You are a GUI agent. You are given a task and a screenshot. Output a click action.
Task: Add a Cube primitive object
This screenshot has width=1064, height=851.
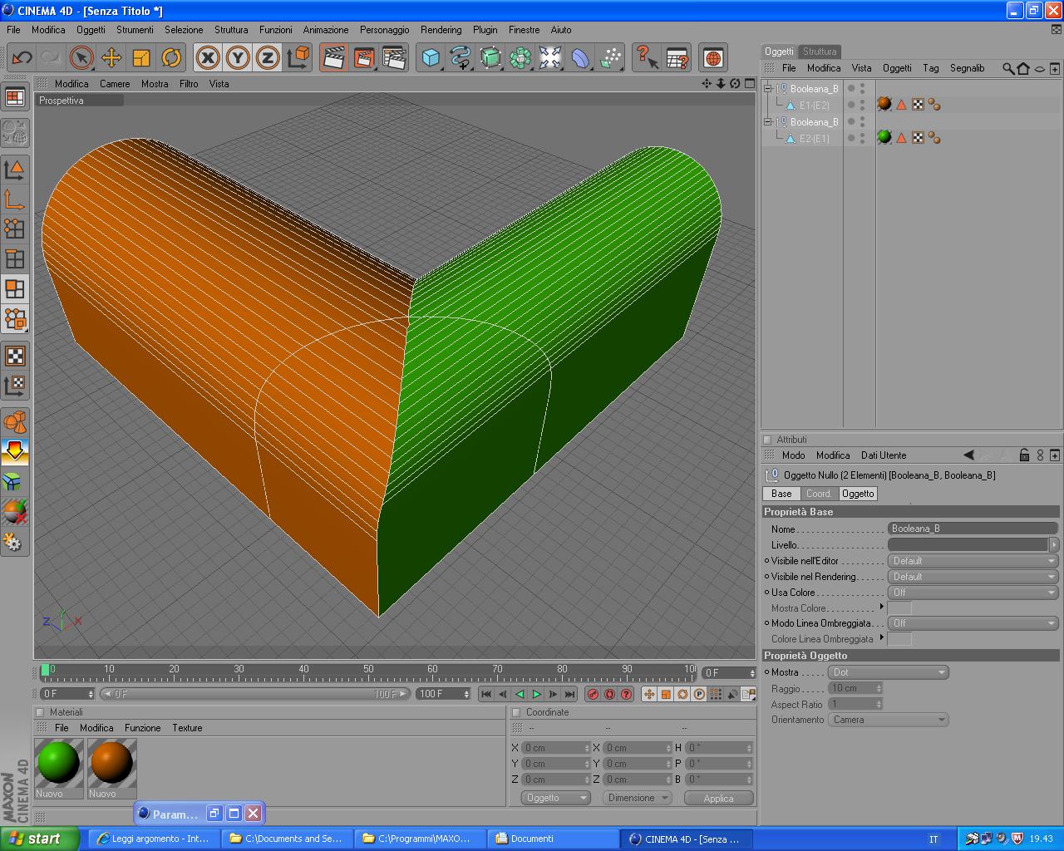click(431, 57)
